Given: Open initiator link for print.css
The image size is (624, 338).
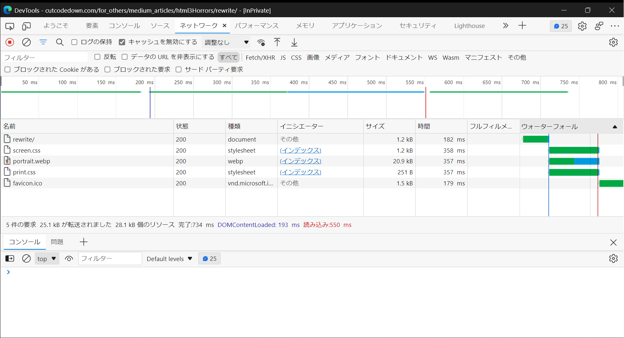Looking at the screenshot, I should click(301, 172).
